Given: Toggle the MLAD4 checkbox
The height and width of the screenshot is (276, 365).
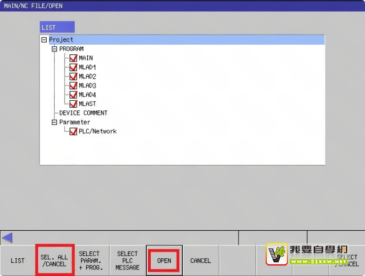Looking at the screenshot, I should click(x=73, y=95).
